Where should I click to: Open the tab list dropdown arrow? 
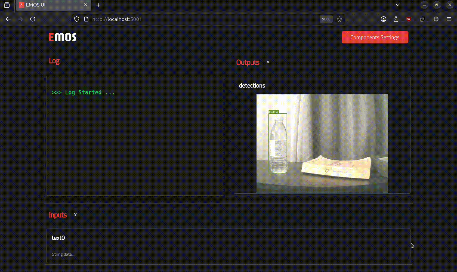[x=398, y=5]
